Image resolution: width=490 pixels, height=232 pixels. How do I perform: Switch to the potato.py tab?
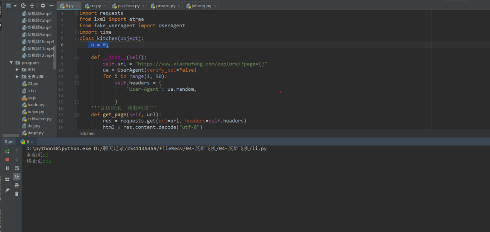tap(163, 6)
